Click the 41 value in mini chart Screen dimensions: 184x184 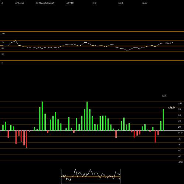pyautogui.click(x=118, y=179)
